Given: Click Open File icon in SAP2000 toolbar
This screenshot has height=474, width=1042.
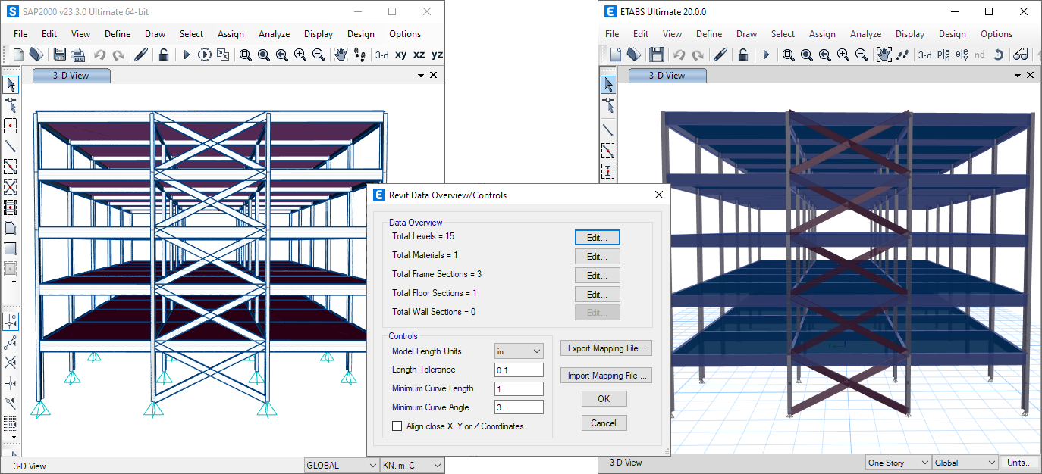Looking at the screenshot, I should click(36, 55).
